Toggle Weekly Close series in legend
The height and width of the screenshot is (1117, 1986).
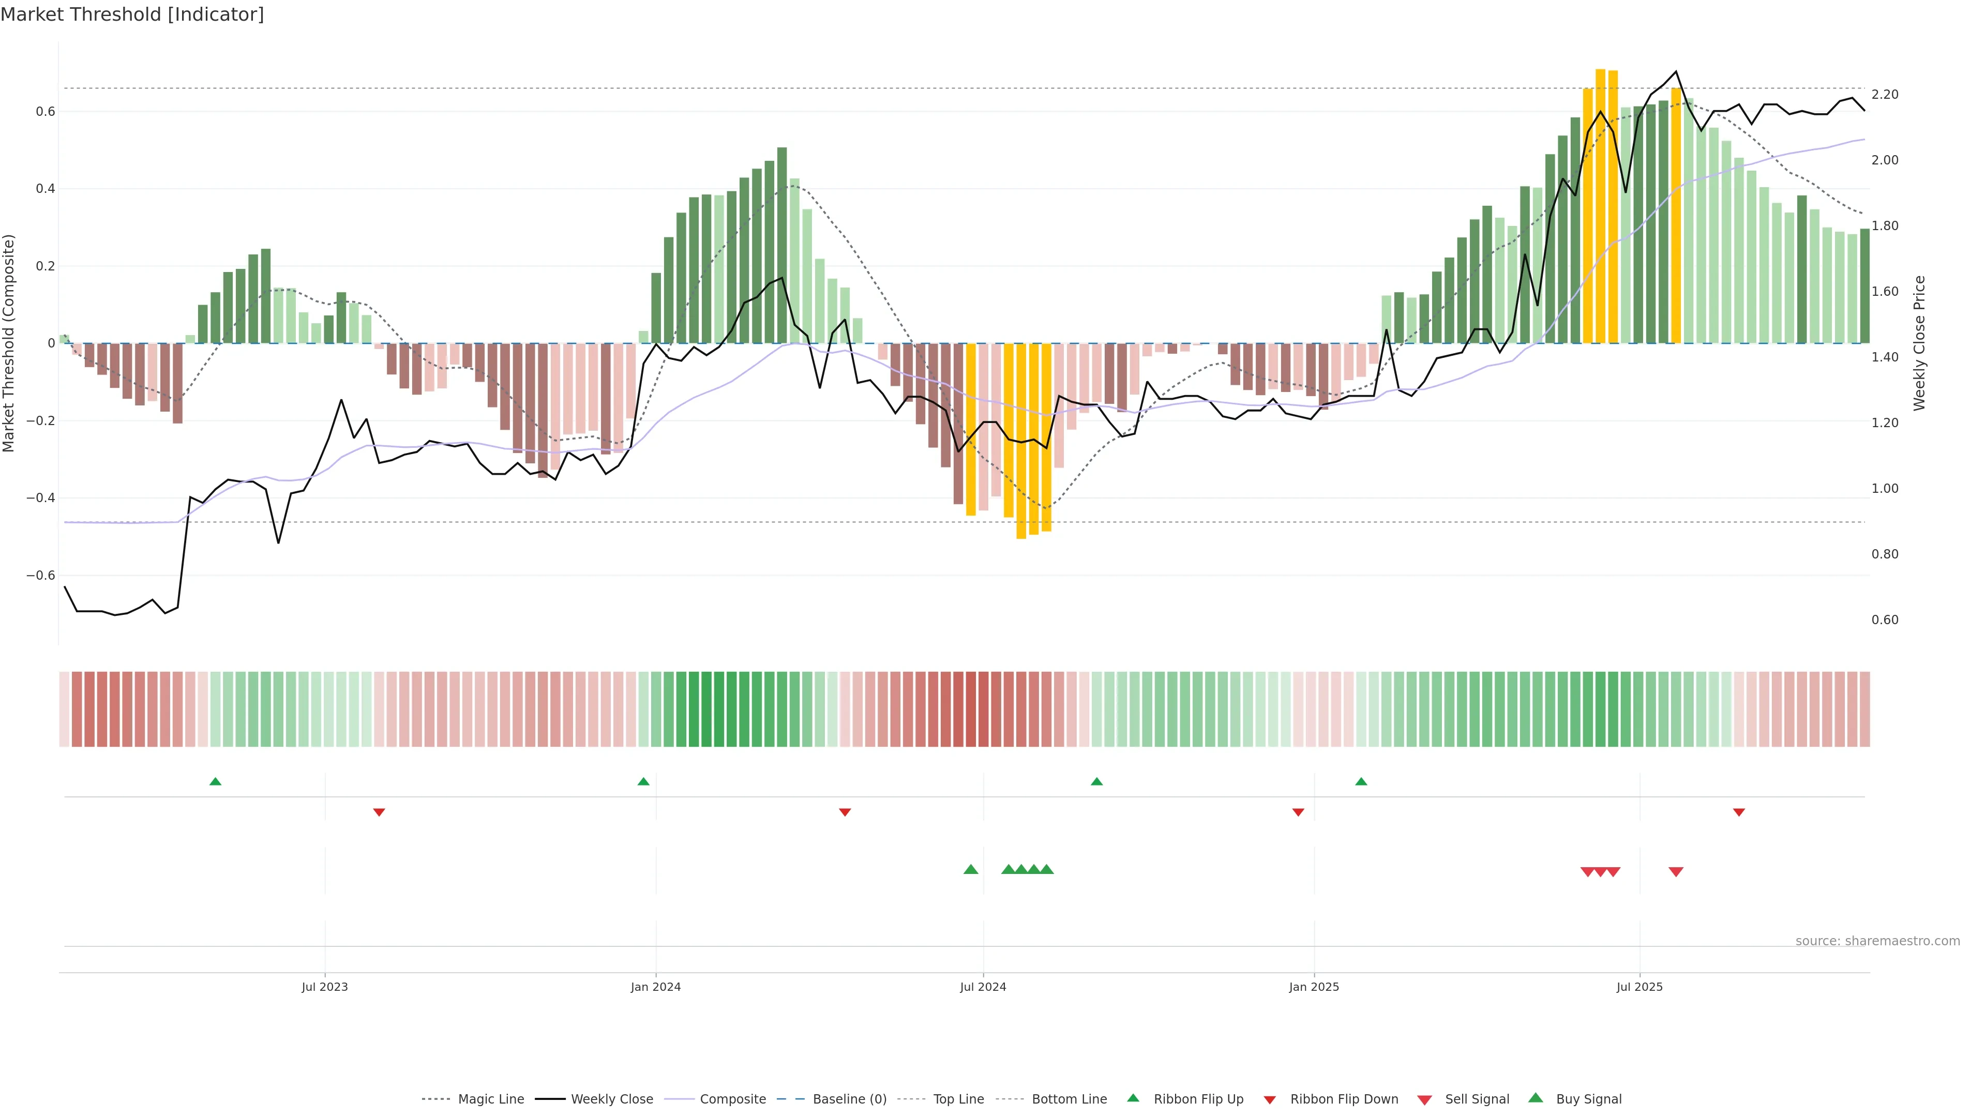tap(611, 1099)
